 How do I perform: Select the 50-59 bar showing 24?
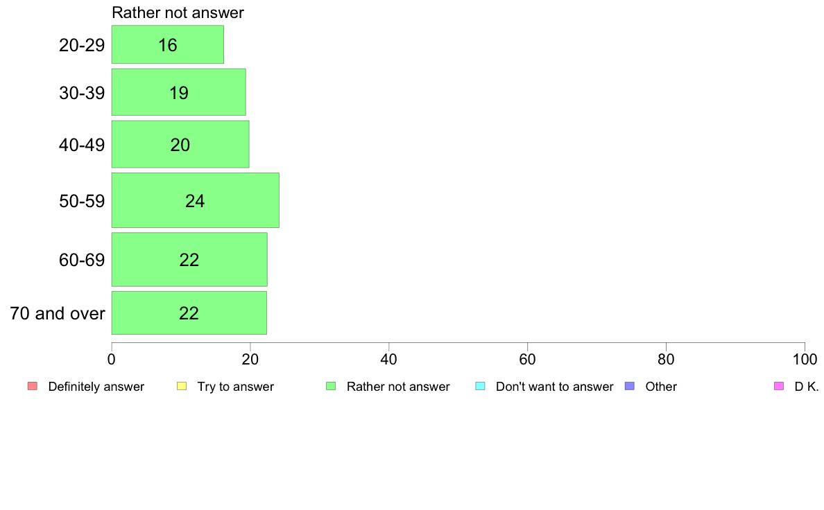coord(195,201)
